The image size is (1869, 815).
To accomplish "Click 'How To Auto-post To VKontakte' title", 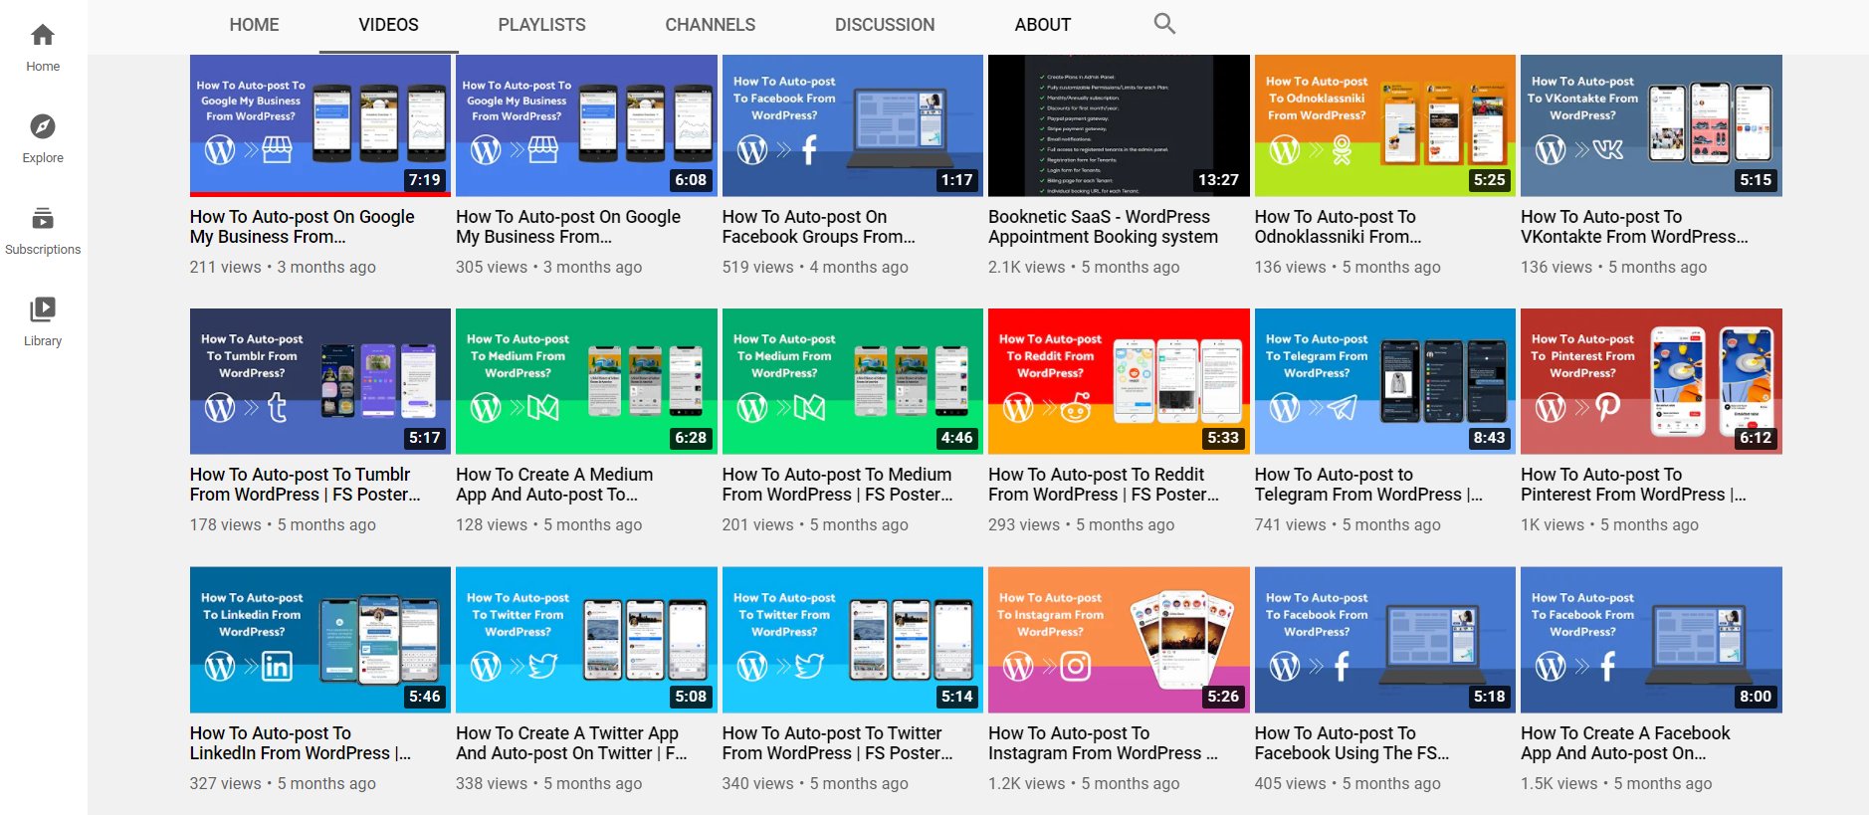I will coord(1634,227).
